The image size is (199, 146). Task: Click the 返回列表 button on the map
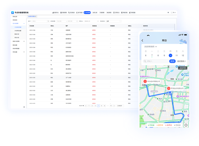[183, 68]
